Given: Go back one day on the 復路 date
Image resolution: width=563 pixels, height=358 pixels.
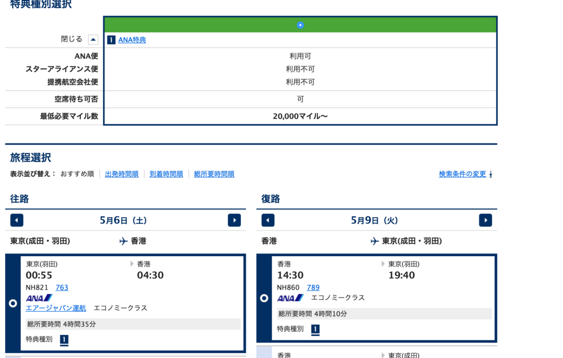Looking at the screenshot, I should click(268, 220).
